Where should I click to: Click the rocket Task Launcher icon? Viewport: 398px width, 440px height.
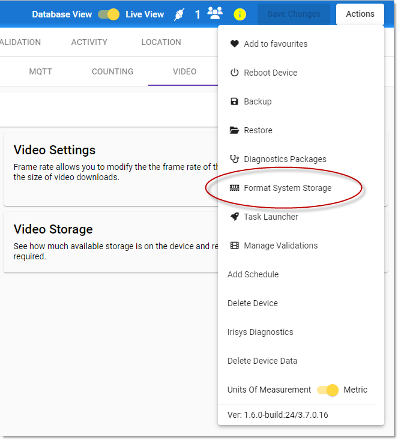[234, 217]
